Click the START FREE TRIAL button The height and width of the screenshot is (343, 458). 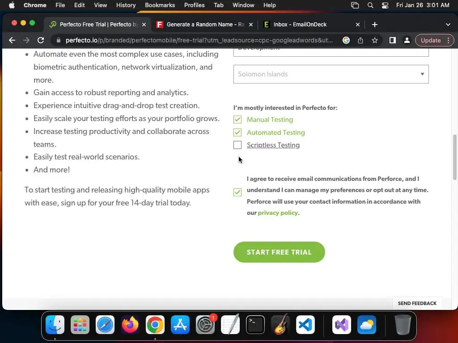[x=279, y=252]
